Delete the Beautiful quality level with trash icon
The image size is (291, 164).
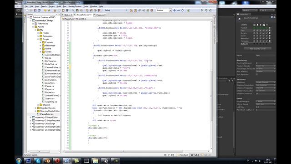270,38
